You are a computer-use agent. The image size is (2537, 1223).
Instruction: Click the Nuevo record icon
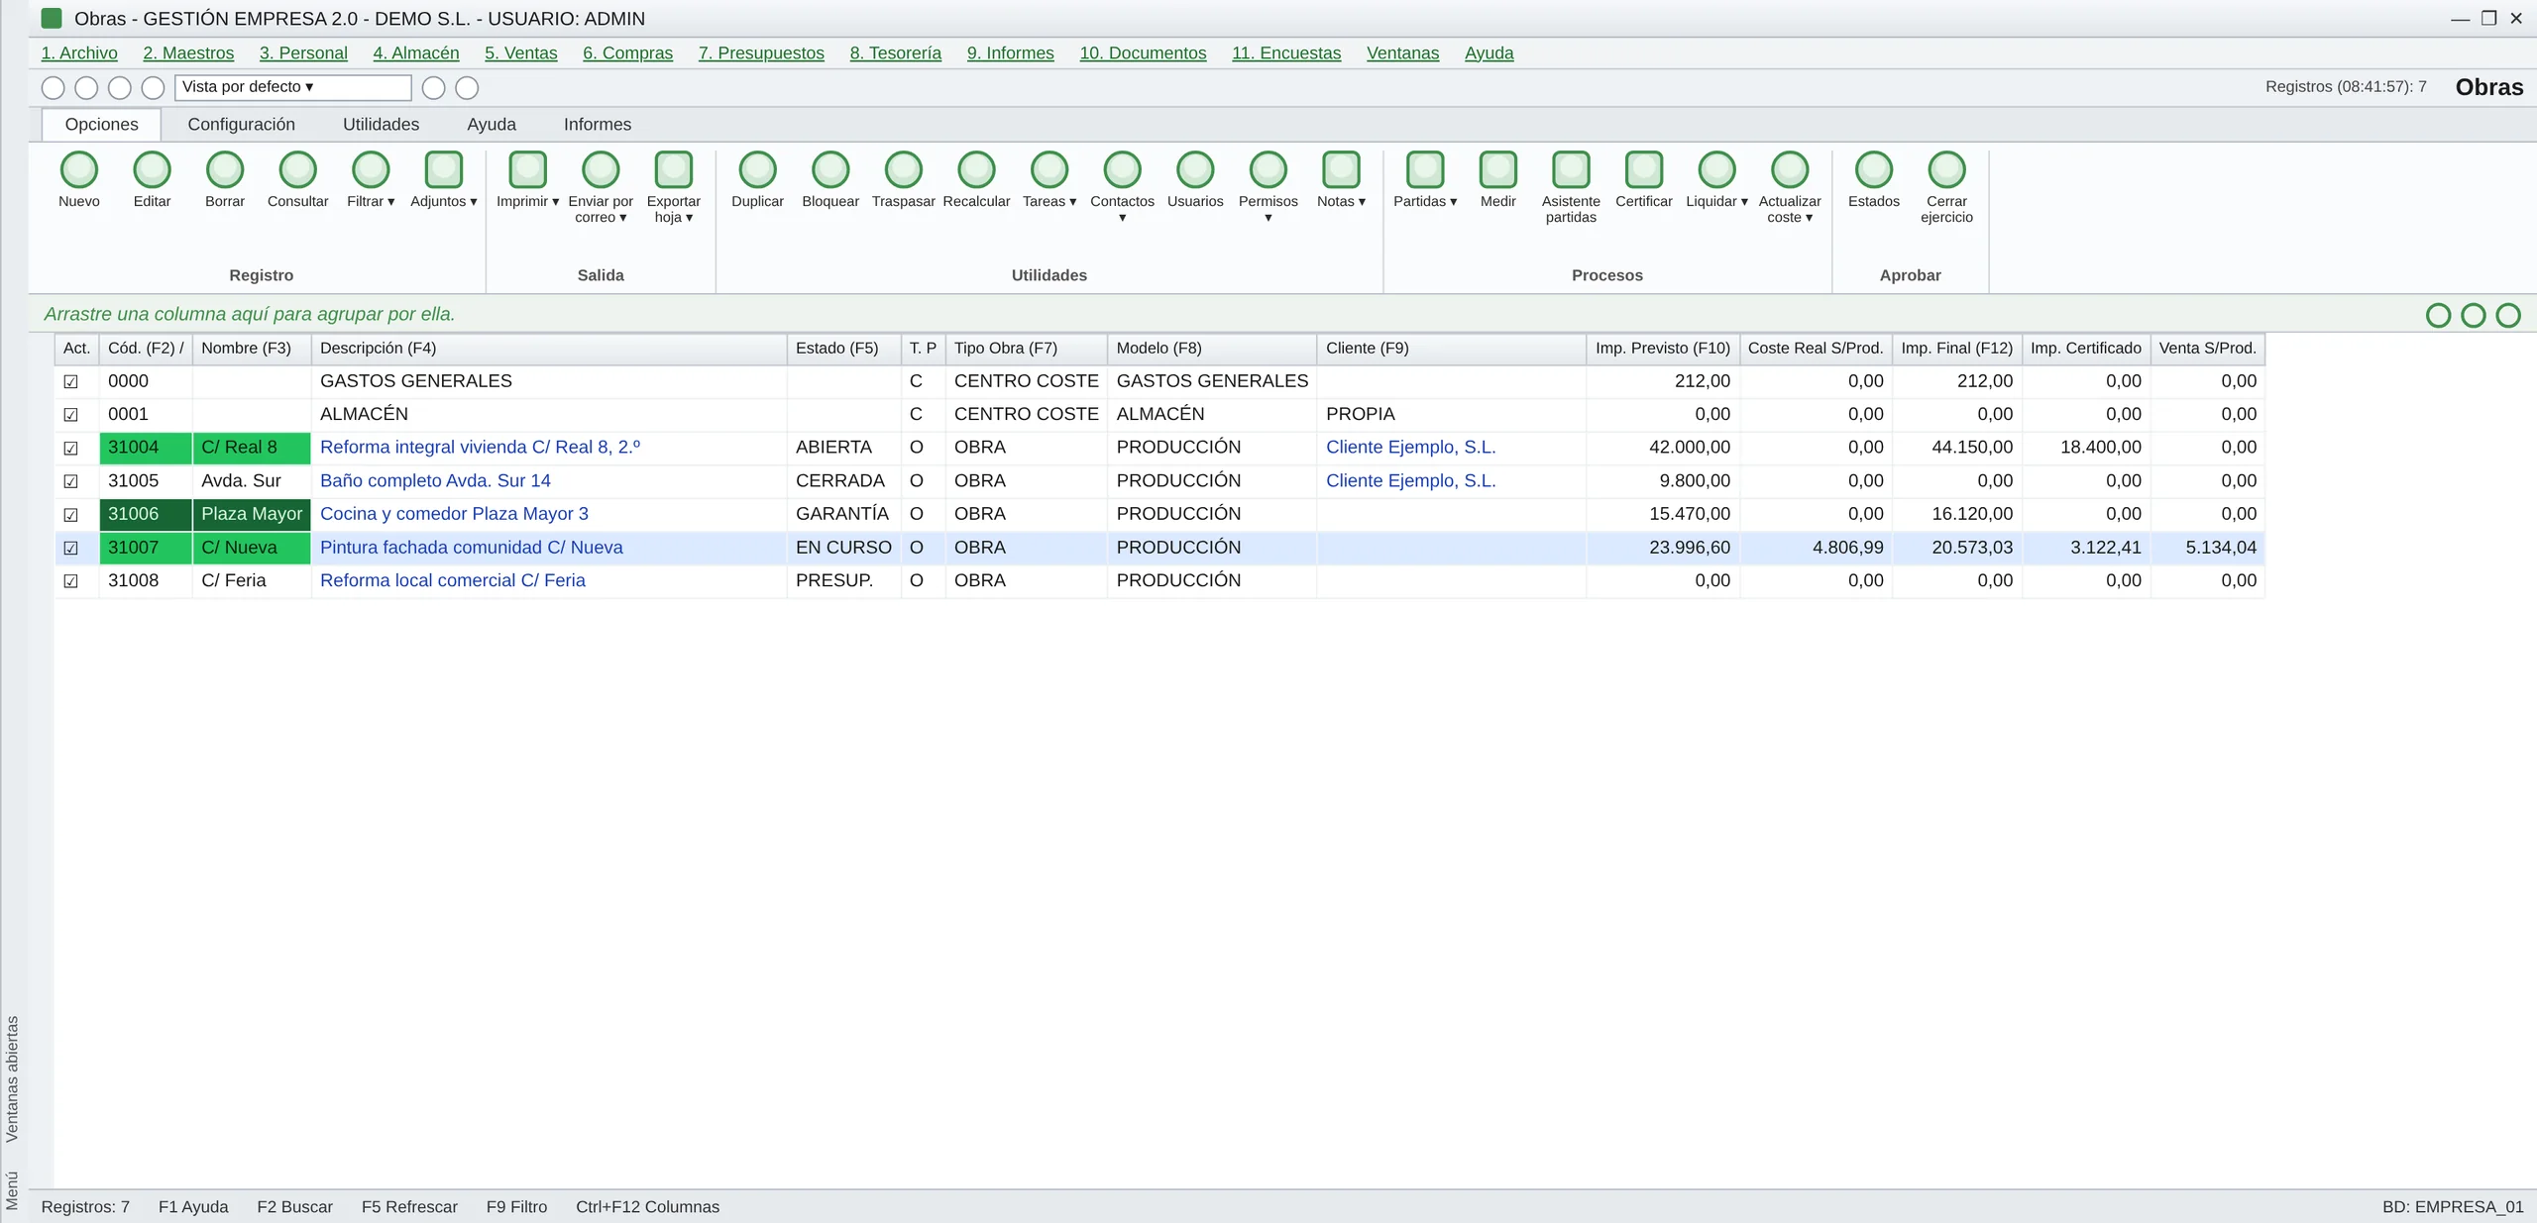point(79,169)
